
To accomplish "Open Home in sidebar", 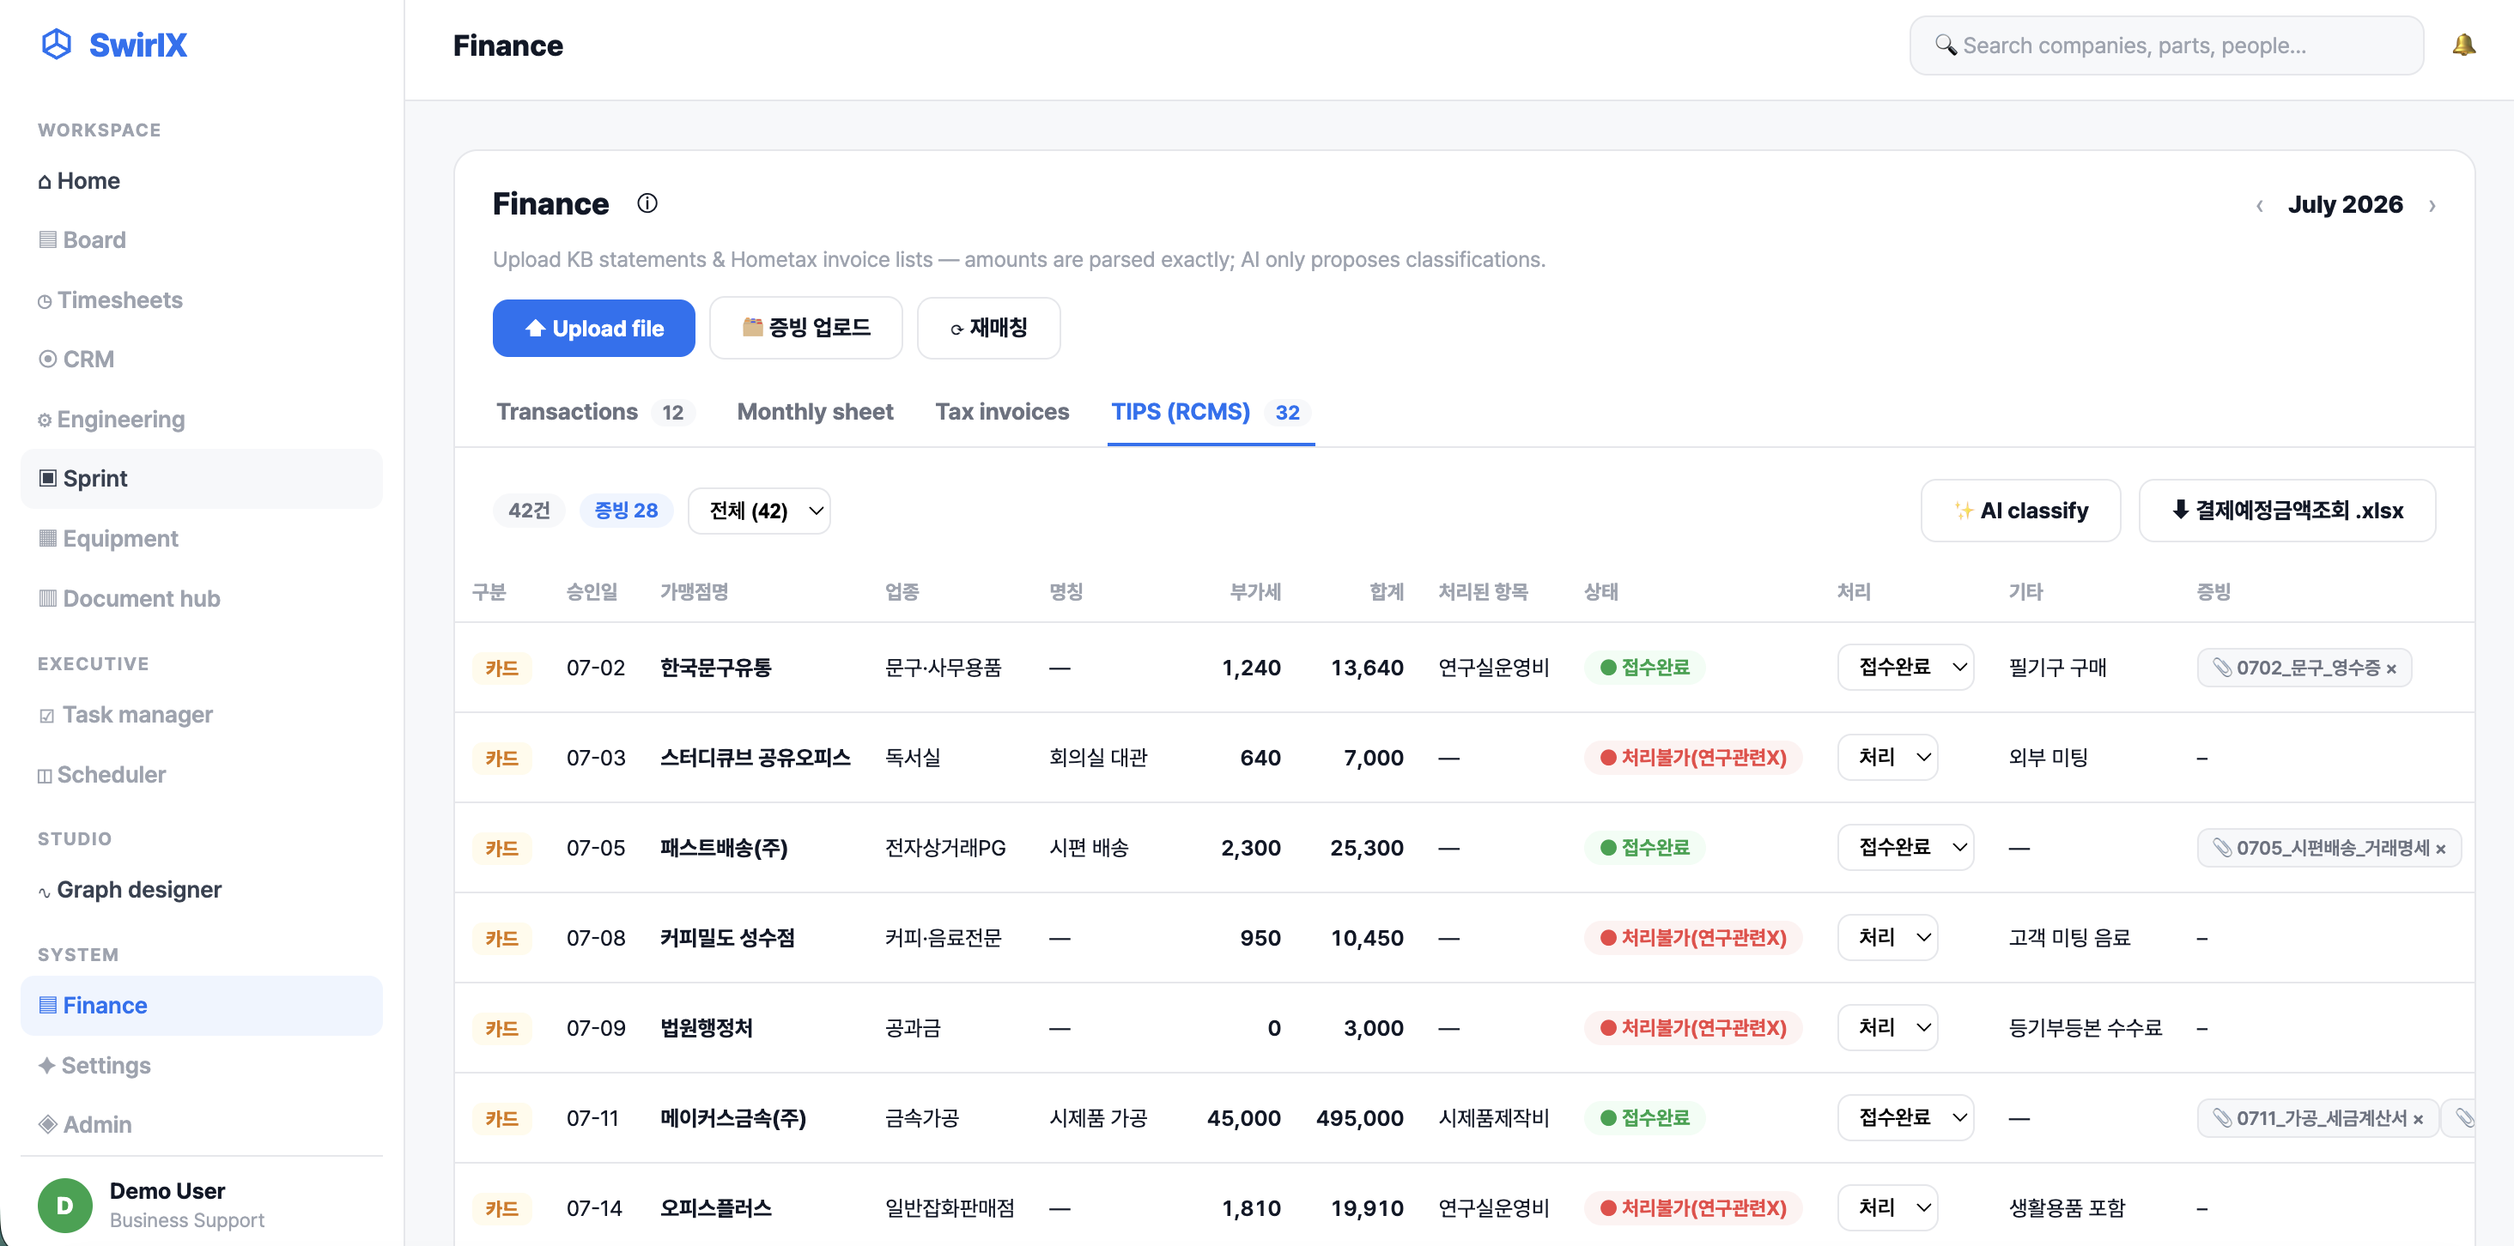I will (x=201, y=180).
